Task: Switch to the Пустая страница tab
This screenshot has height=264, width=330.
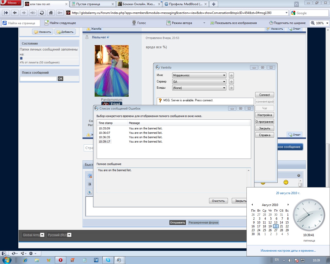Action: click(93, 4)
